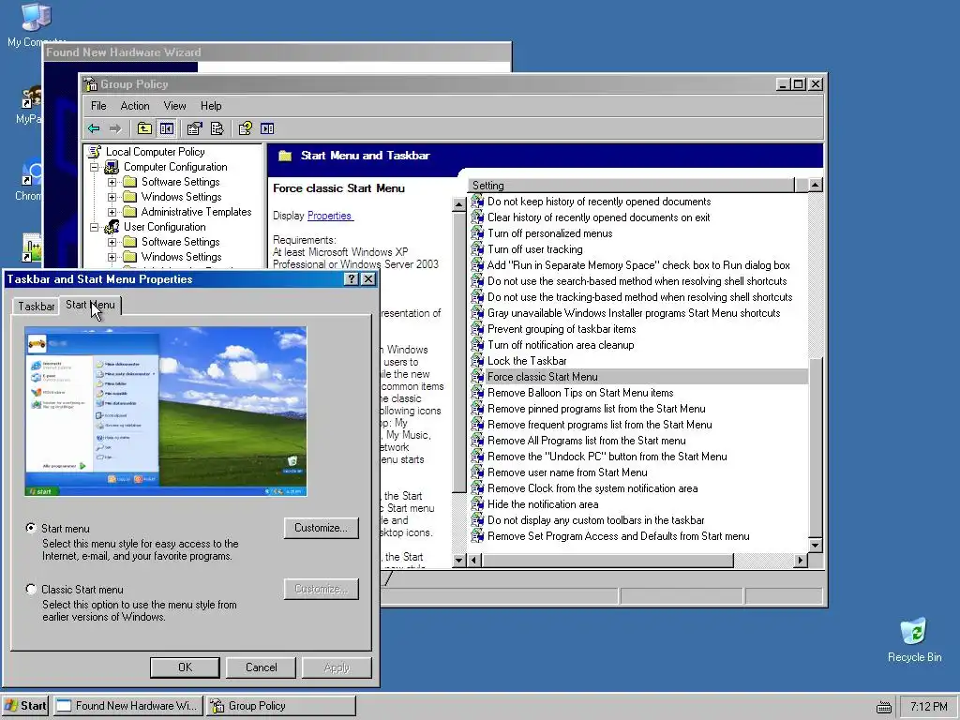
Task: Open the Help menu
Action: 211,106
